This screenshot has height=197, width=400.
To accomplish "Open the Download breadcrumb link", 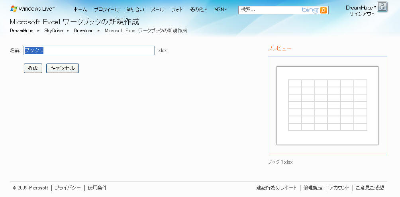I will coord(84,31).
